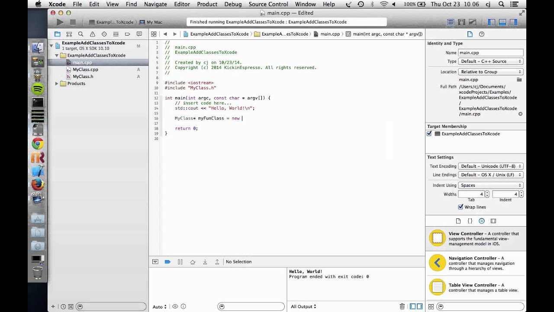The image size is (554, 312).
Task: Toggle variables view pane in debug area
Action: pyautogui.click(x=412, y=306)
